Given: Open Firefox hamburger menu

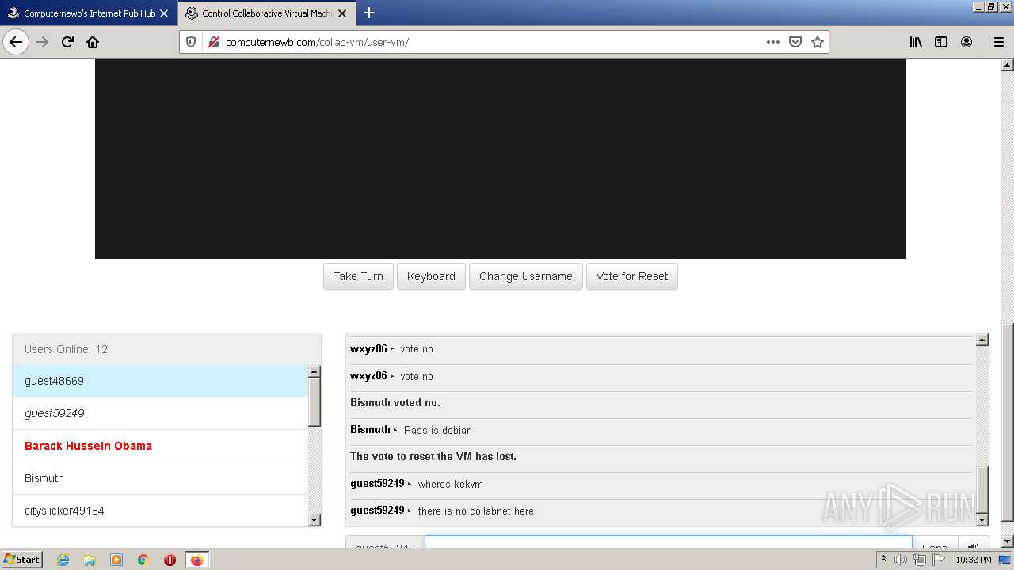Looking at the screenshot, I should click(999, 42).
